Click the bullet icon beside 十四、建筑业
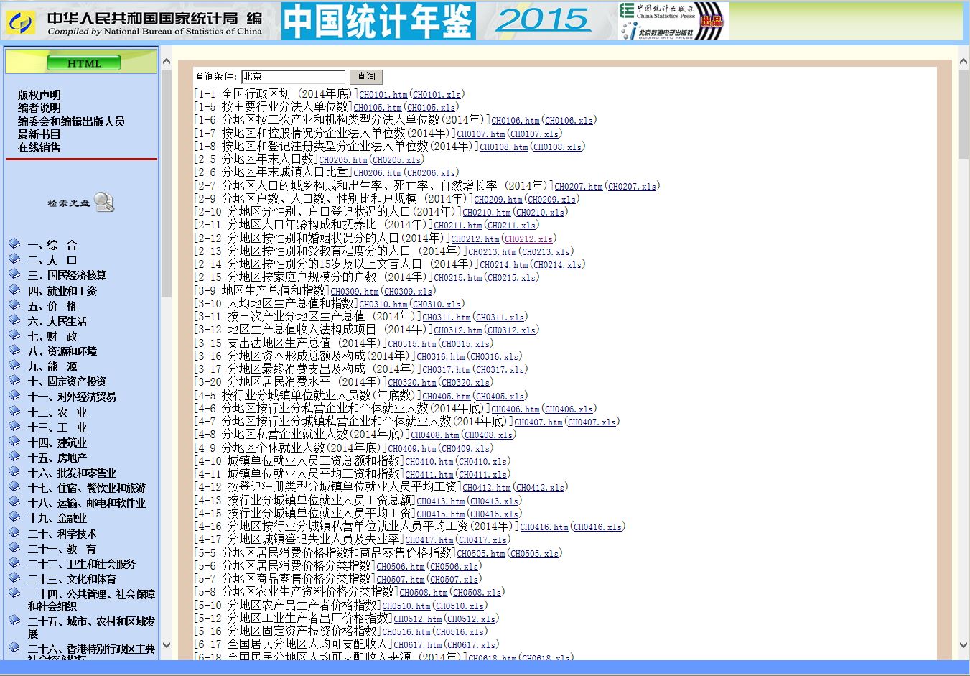Screen dimensions: 970x676 pyautogui.click(x=14, y=441)
